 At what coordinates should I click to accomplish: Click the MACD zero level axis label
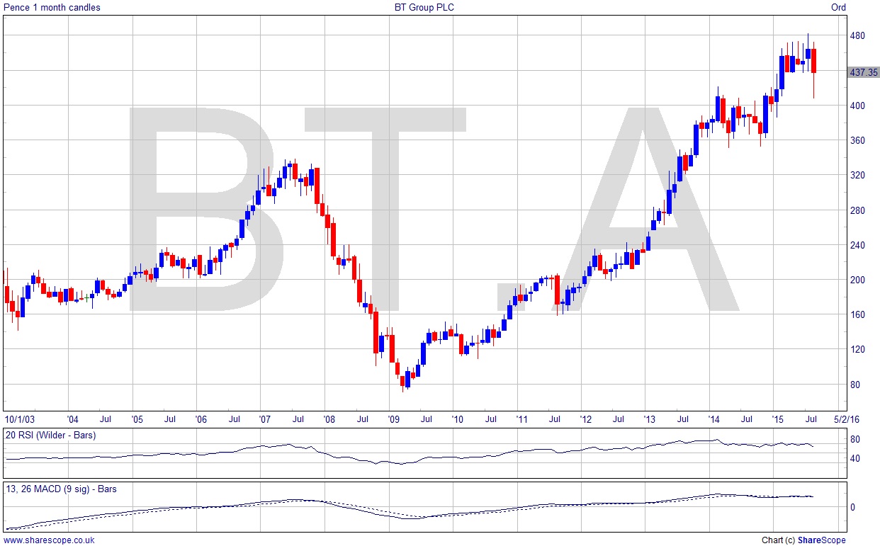point(852,507)
